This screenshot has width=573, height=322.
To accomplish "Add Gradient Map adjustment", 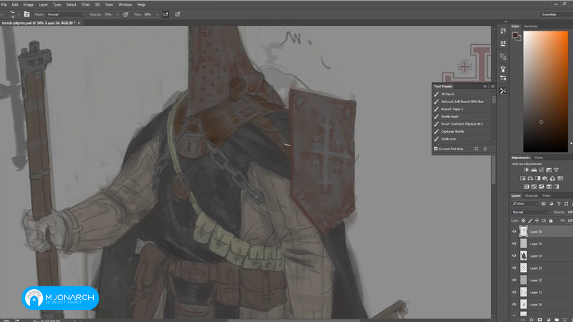I will (556, 187).
